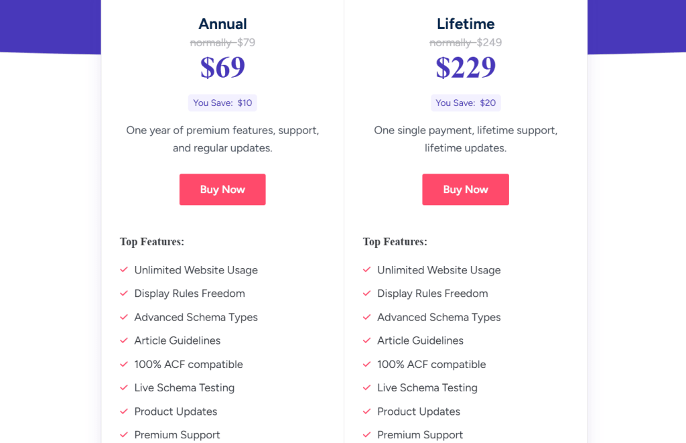Viewport: 686px width, 443px height.
Task: Click Top Features heading in Annual column
Action: click(152, 242)
